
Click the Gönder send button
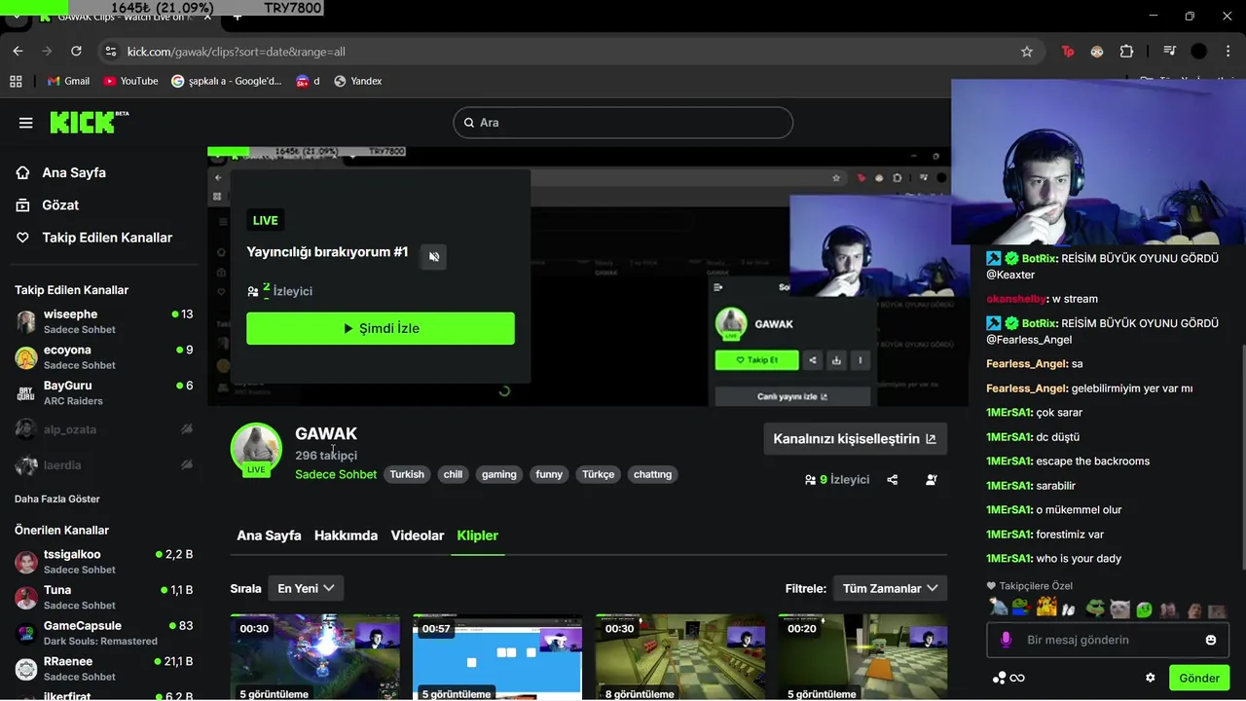tap(1199, 679)
